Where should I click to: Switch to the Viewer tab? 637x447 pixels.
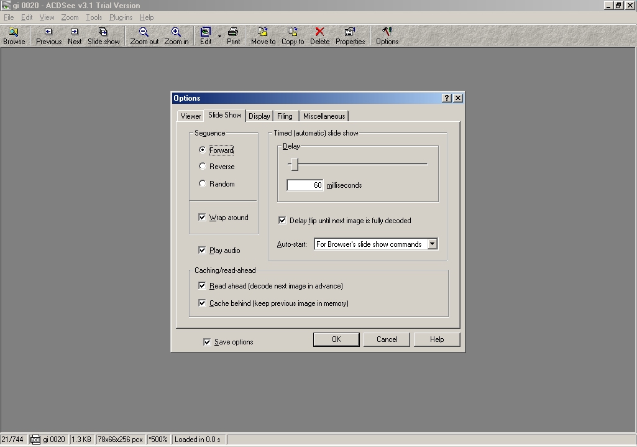(x=191, y=116)
